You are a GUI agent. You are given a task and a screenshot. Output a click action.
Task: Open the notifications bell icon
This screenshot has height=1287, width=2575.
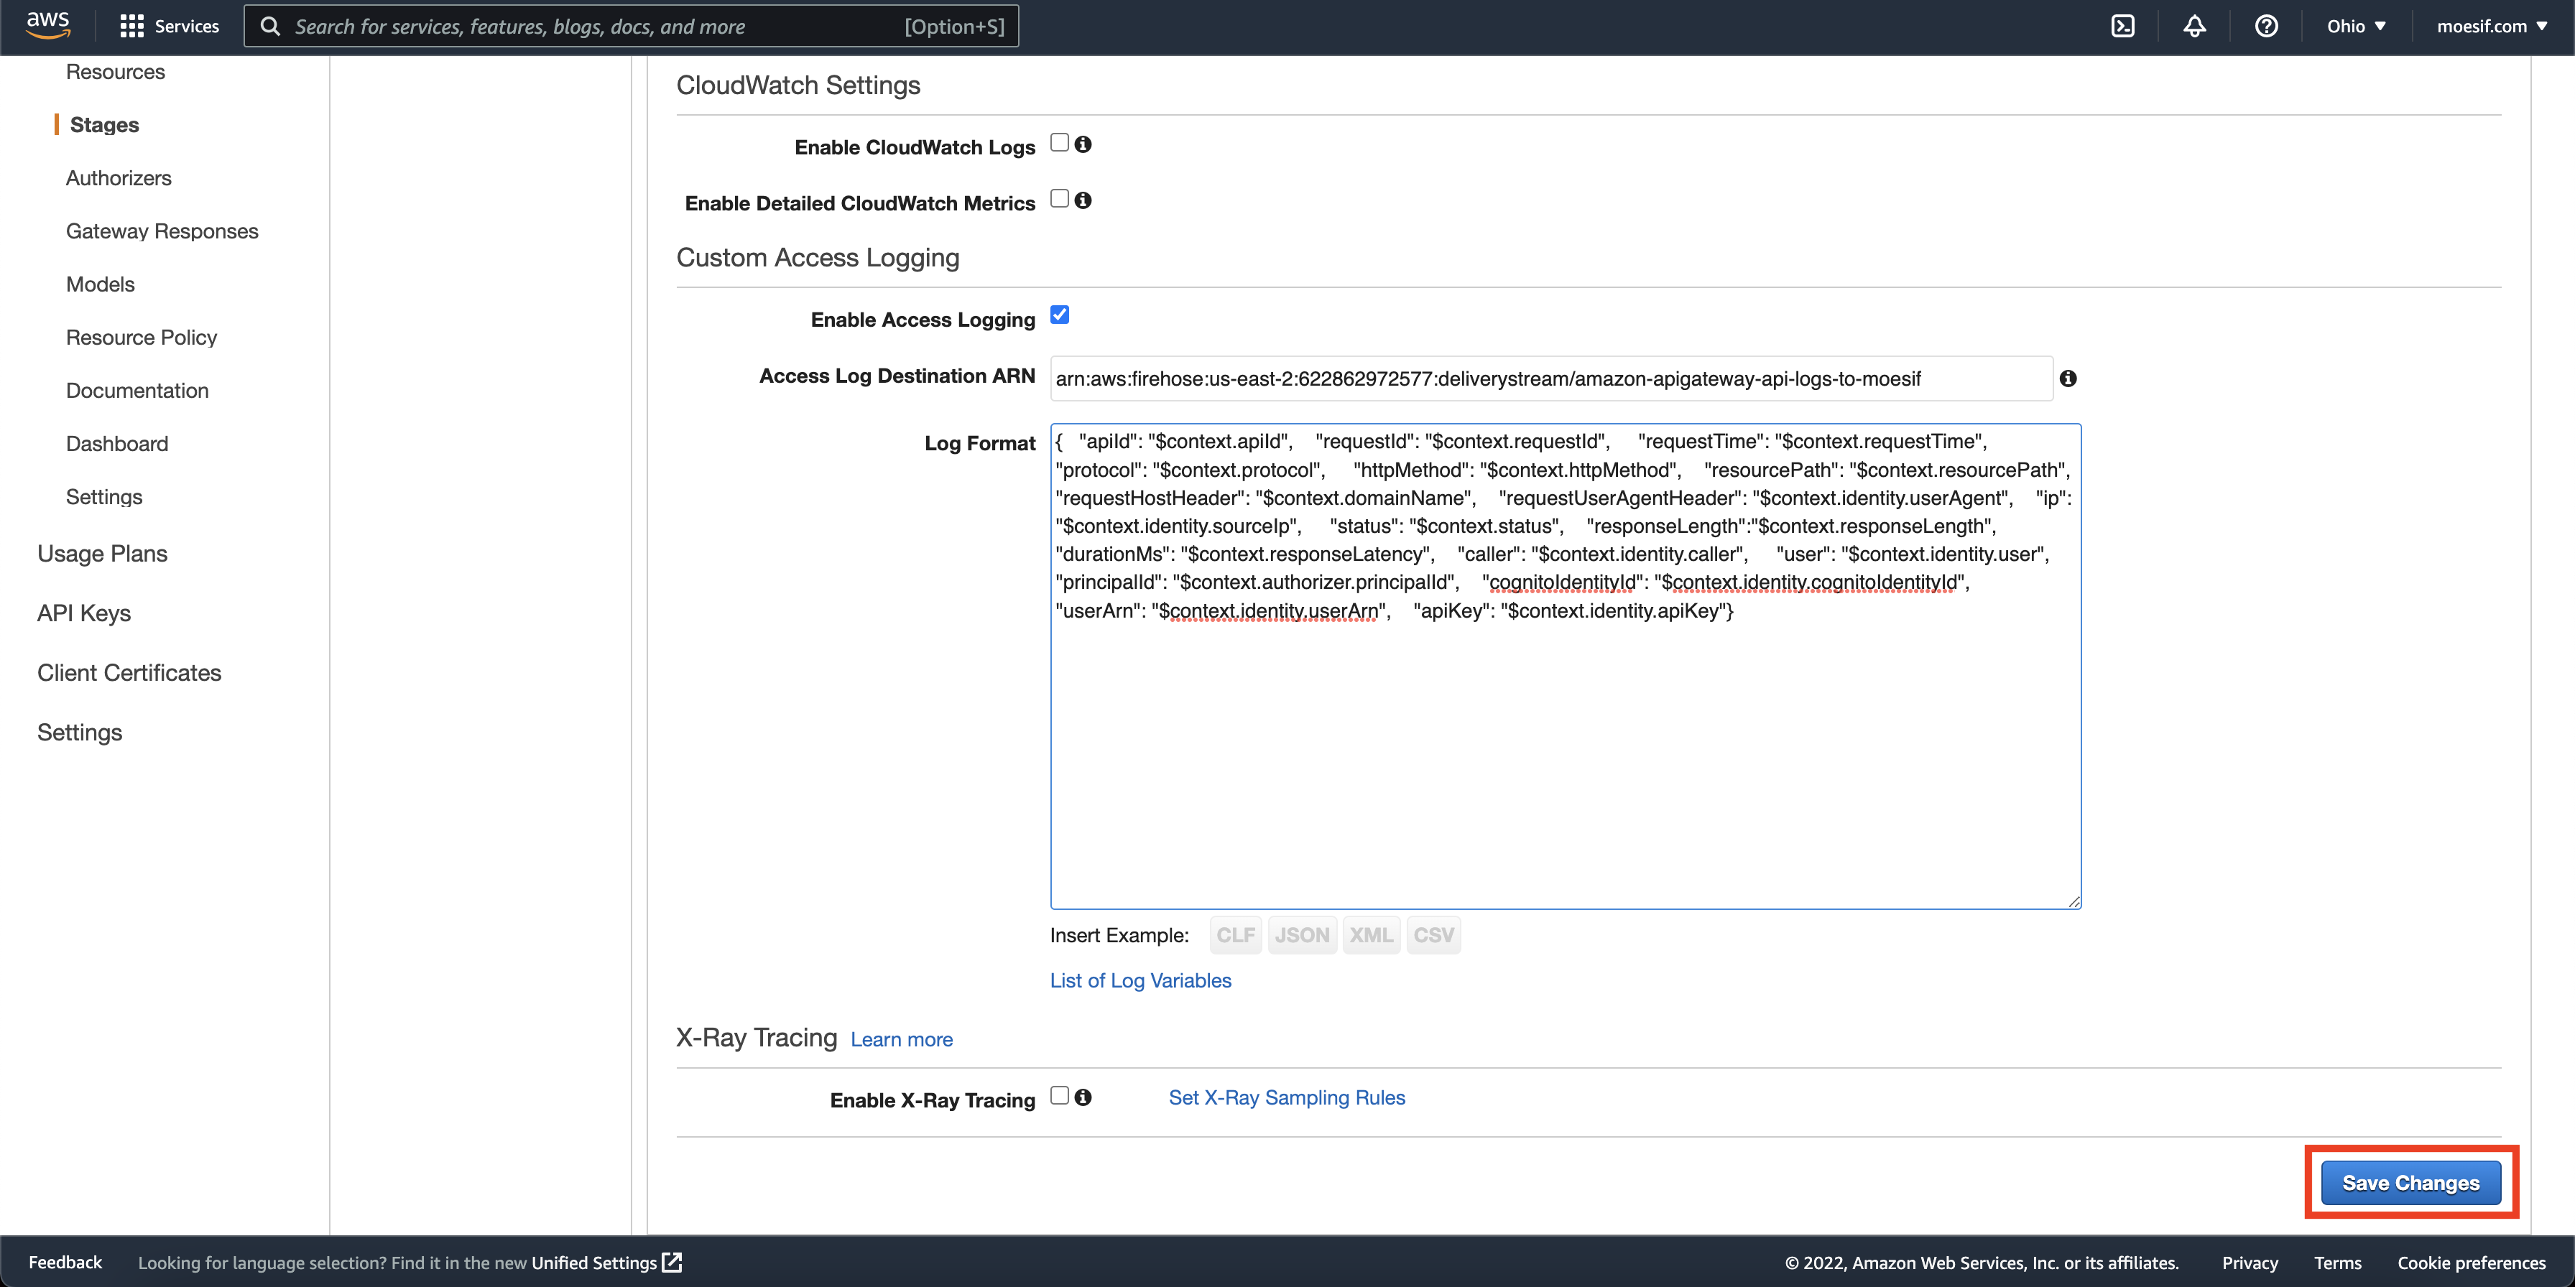point(2195,26)
